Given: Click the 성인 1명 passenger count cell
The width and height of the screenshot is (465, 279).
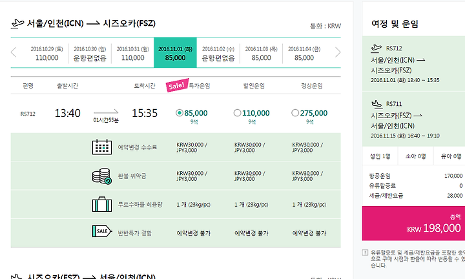Looking at the screenshot, I should (380, 156).
